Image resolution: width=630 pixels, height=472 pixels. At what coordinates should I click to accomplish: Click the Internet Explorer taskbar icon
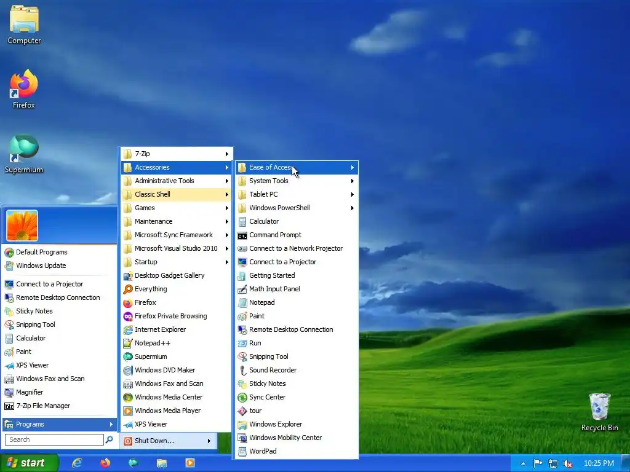tap(77, 463)
